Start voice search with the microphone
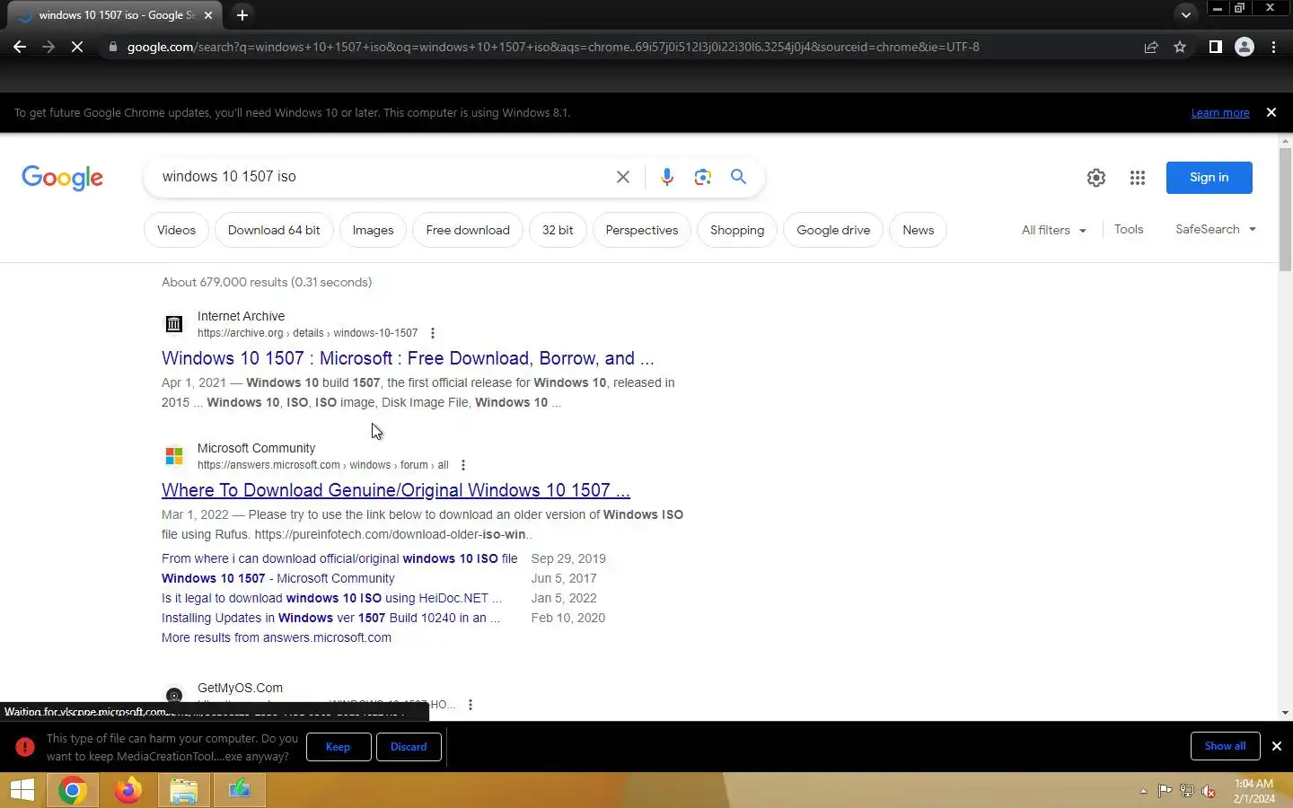The height and width of the screenshot is (808, 1293). point(666,177)
